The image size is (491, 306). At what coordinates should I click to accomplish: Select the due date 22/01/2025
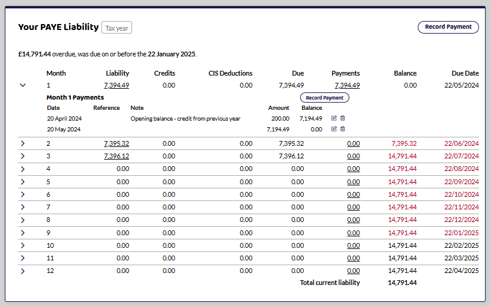(462, 233)
